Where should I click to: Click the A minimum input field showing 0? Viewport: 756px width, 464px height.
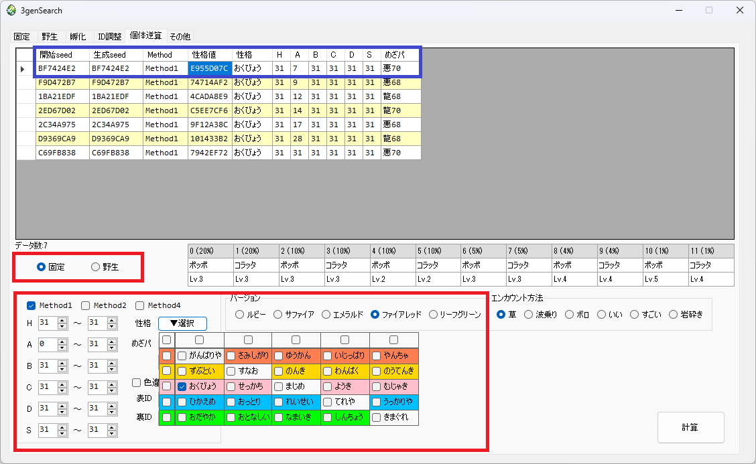[x=48, y=345]
